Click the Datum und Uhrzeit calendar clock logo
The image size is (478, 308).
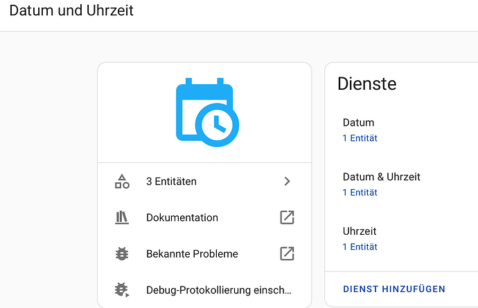(x=206, y=113)
